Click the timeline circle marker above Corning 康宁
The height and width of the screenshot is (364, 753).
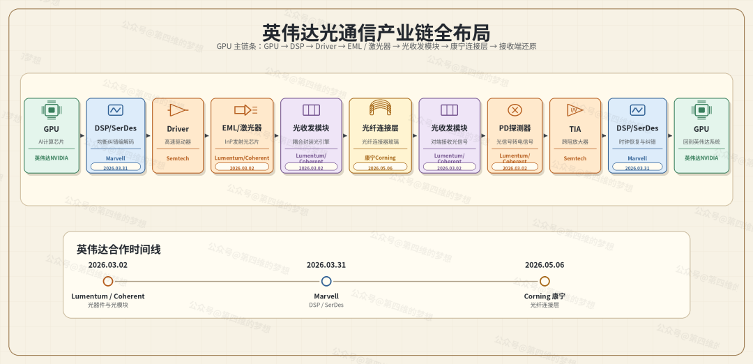[x=544, y=282]
